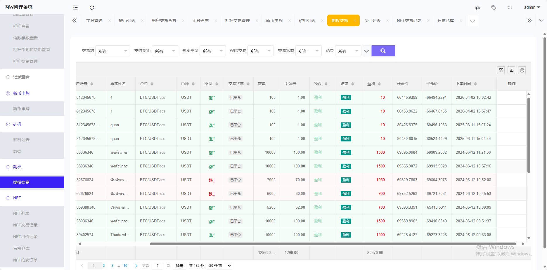The height and width of the screenshot is (270, 547).
Task: Sort by 交易状态 column arrows
Action: click(248, 84)
